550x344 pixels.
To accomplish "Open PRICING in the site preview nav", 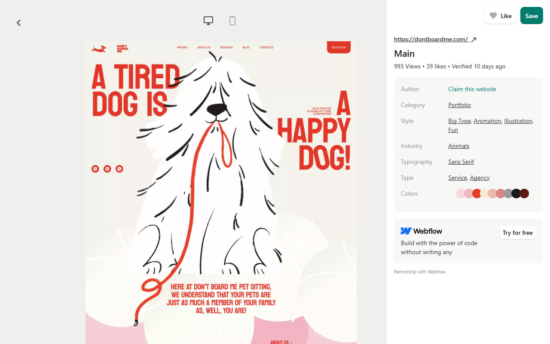I will click(x=182, y=47).
